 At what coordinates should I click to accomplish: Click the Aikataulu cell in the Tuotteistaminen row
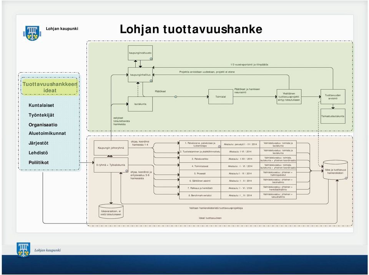pos(240,152)
